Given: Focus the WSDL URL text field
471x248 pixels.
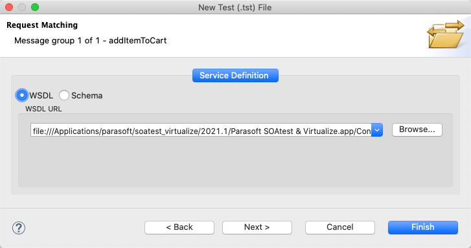Looking at the screenshot, I should click(201, 130).
